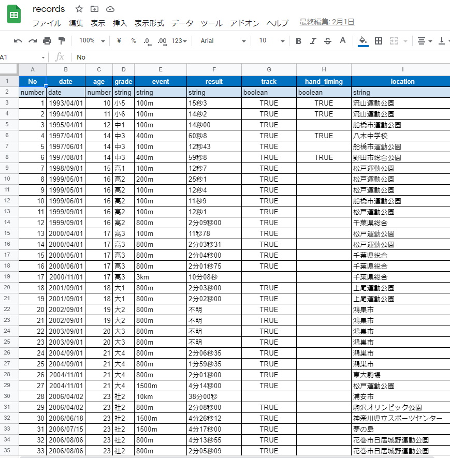Open the cell borders tool

click(379, 41)
